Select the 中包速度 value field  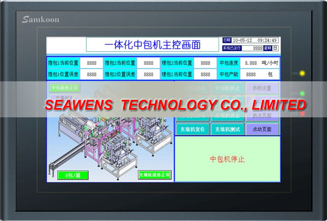pos(250,63)
